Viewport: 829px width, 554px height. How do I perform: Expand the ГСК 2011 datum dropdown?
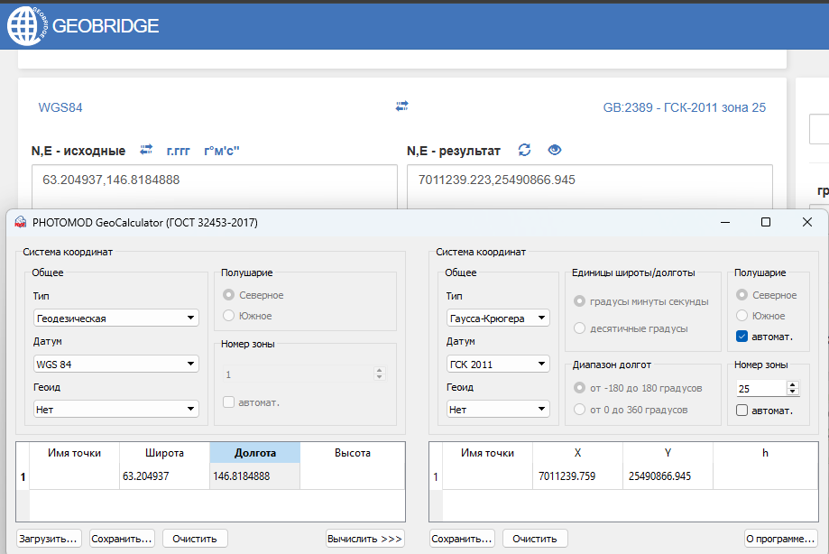(498, 364)
